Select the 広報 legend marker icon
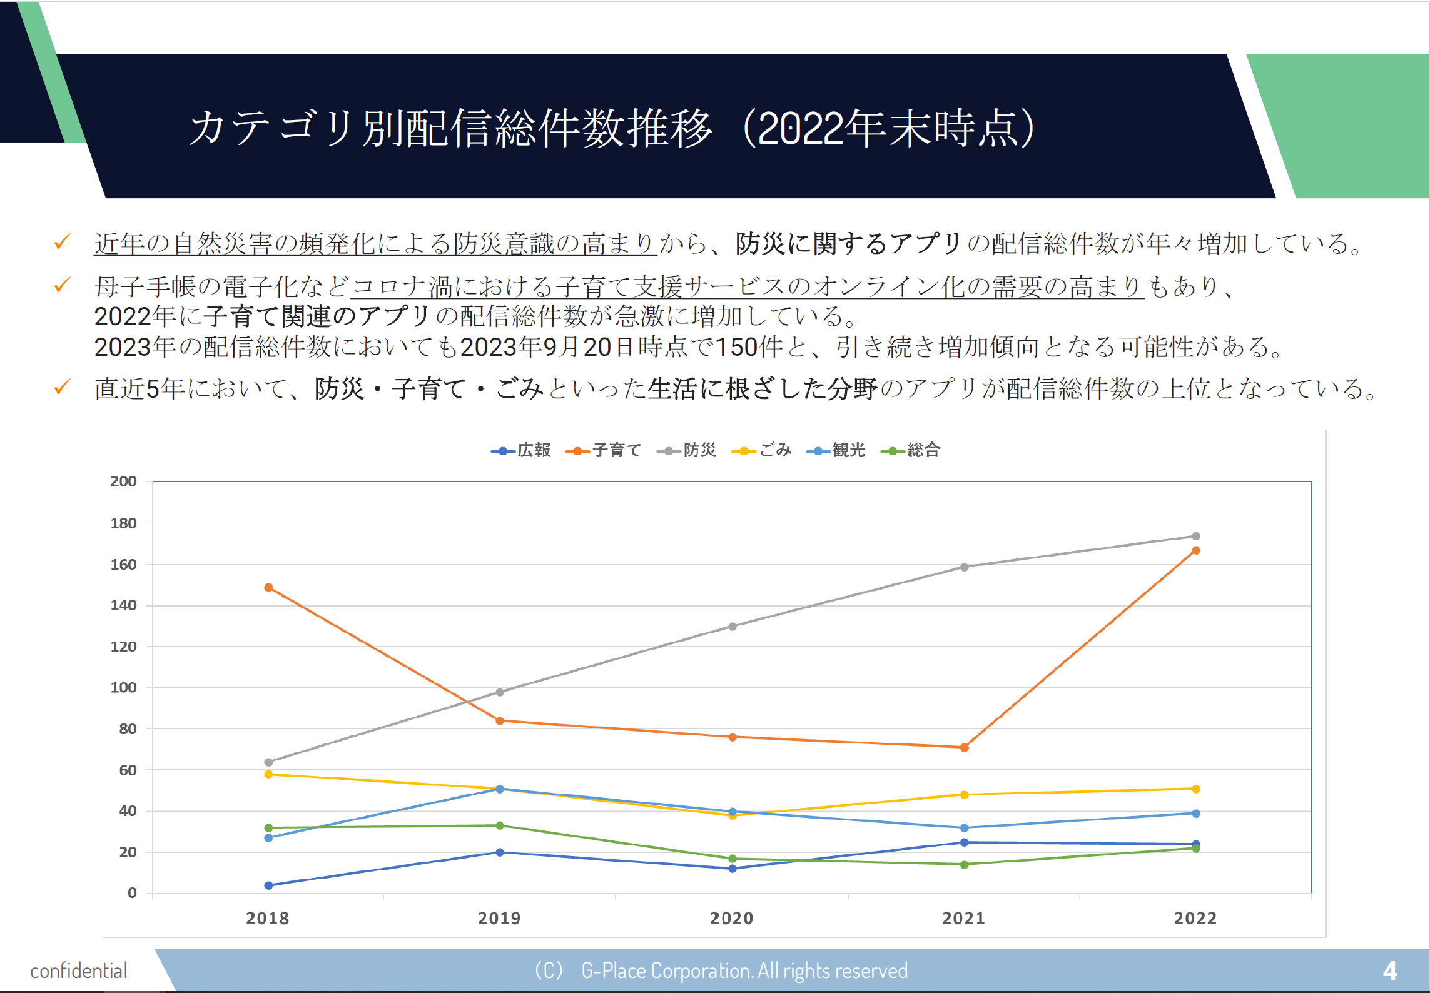The height and width of the screenshot is (993, 1430). [x=501, y=450]
